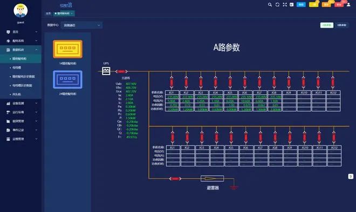The width and height of the screenshot is (356, 212).
Task: Click the blue alarm level button
Action: (301, 4)
